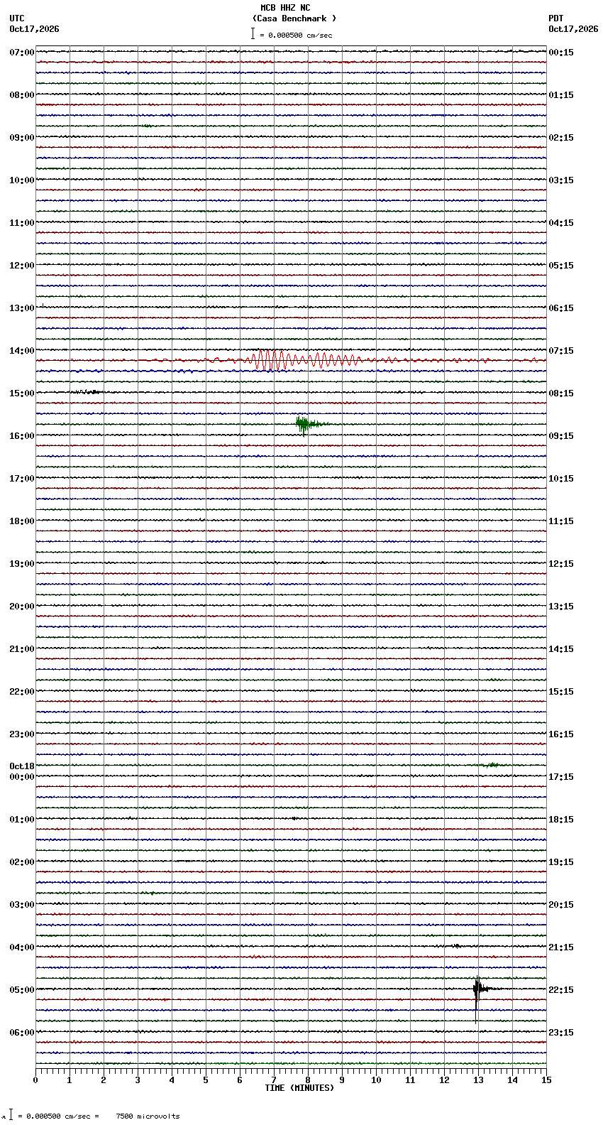Click the 10:00 UTC row label
Image resolution: width=603 pixels, height=1125 pixels.
click(x=22, y=180)
